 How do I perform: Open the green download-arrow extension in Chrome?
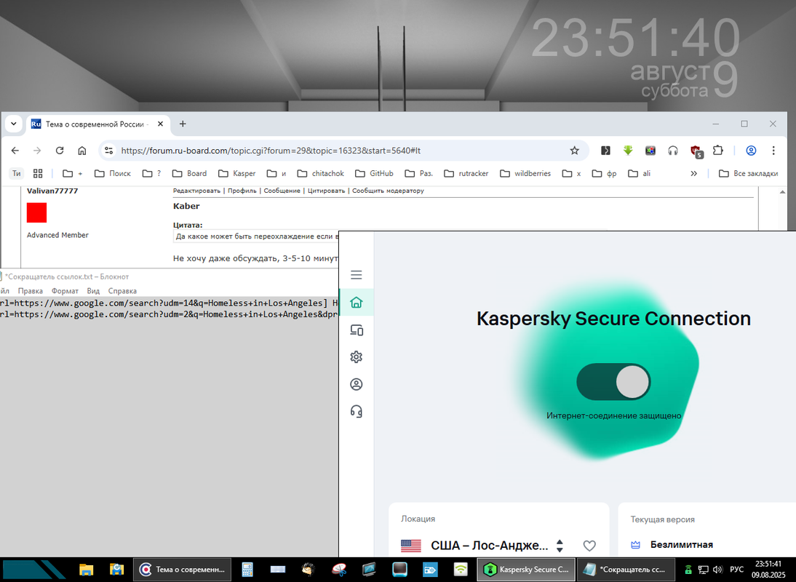click(x=628, y=150)
